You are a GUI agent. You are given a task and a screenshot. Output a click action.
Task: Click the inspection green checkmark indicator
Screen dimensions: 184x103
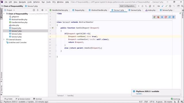[180, 13]
